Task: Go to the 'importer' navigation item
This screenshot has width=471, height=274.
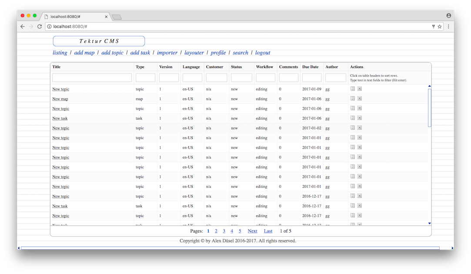Action: click(x=167, y=53)
